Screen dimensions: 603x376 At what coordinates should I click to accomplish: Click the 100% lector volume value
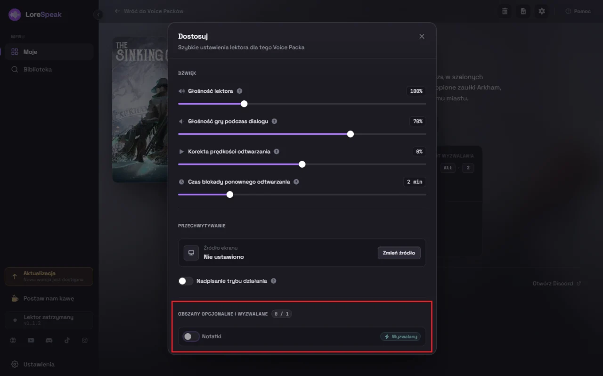[x=416, y=91]
